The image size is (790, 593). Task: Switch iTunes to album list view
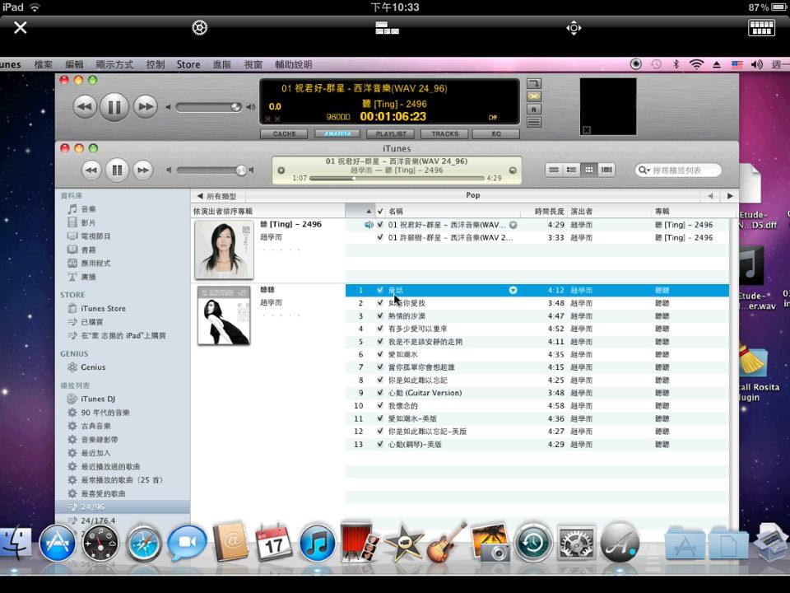(571, 170)
